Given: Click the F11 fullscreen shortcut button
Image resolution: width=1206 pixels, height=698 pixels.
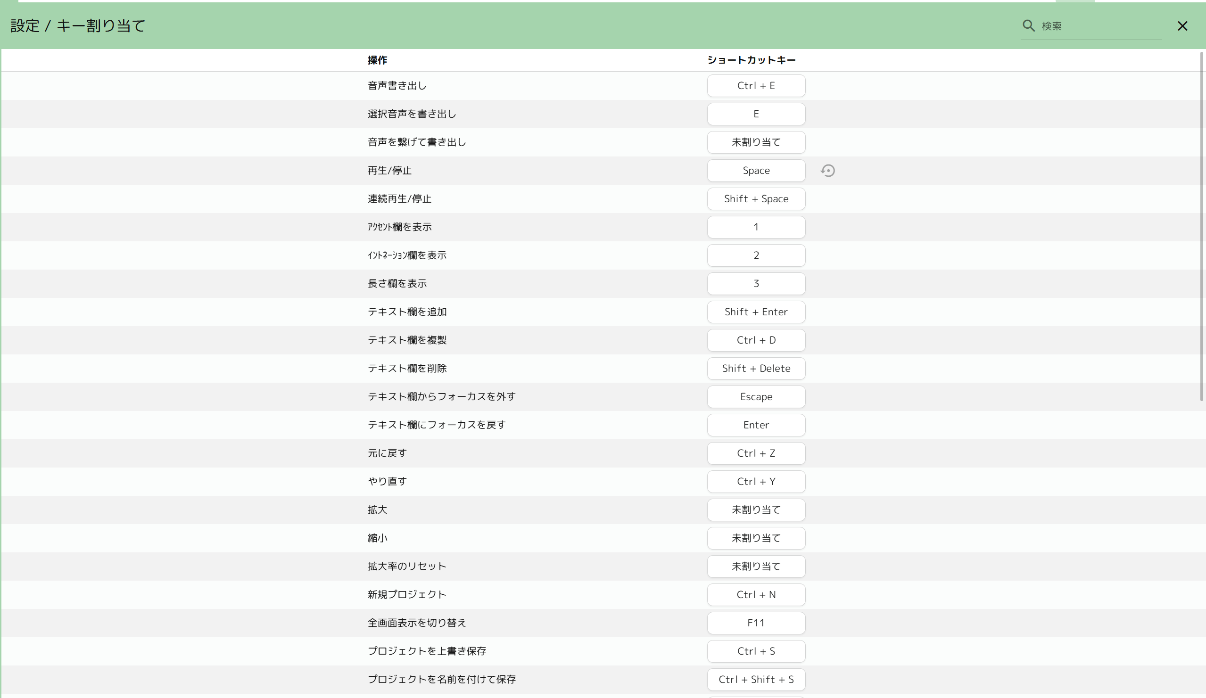Looking at the screenshot, I should point(756,623).
